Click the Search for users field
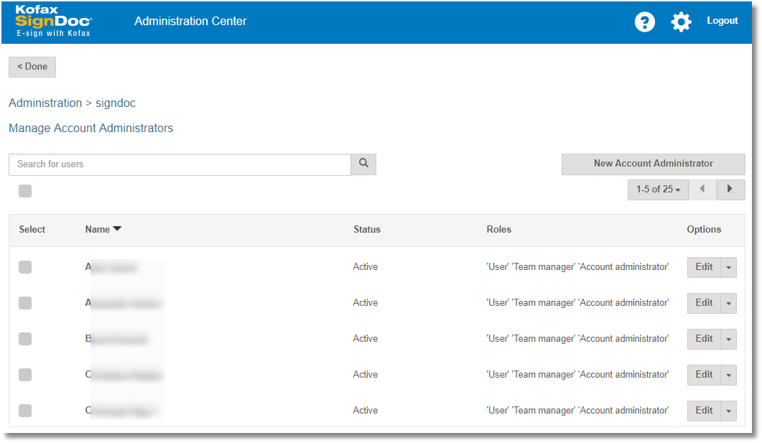This screenshot has height=443, width=762. 180,164
